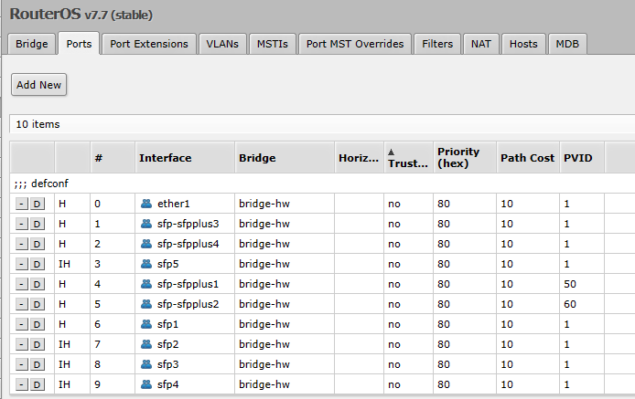Remove the sfp-sfpplus3 port with minus button
Viewport: 635px width, 399px height.
[21, 224]
